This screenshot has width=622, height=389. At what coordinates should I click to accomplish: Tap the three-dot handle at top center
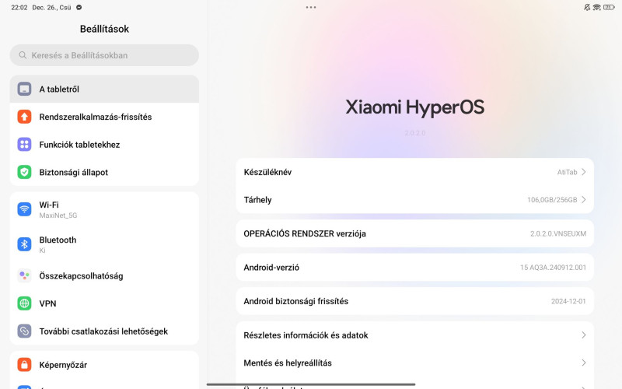pyautogui.click(x=311, y=7)
